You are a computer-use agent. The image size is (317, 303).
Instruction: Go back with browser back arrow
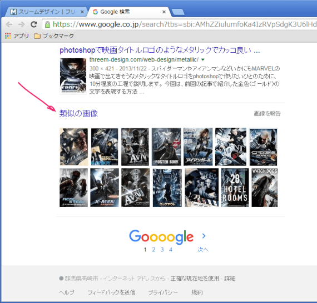[x=9, y=24]
